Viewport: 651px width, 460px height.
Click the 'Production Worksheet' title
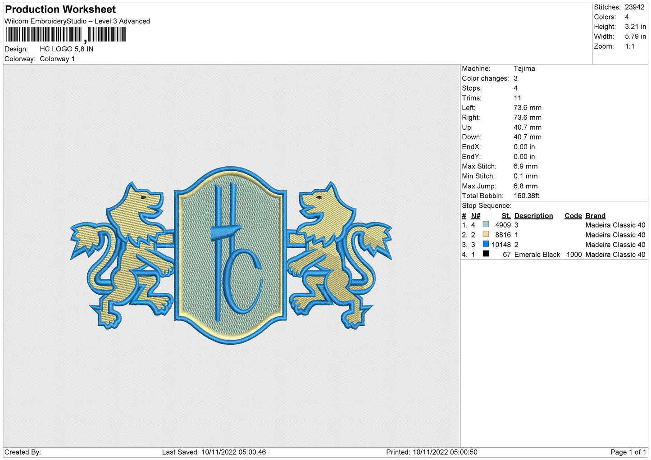coord(60,9)
